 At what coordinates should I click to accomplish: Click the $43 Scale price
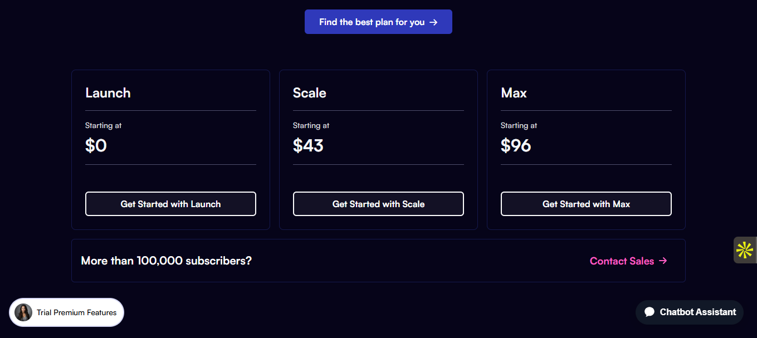pyautogui.click(x=308, y=146)
